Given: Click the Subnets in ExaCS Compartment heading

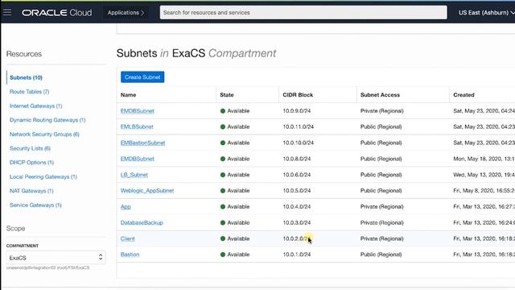Looking at the screenshot, I should pos(196,53).
